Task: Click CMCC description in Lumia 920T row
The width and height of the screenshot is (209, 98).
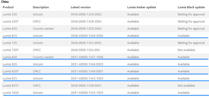Action: click(x=37, y=71)
